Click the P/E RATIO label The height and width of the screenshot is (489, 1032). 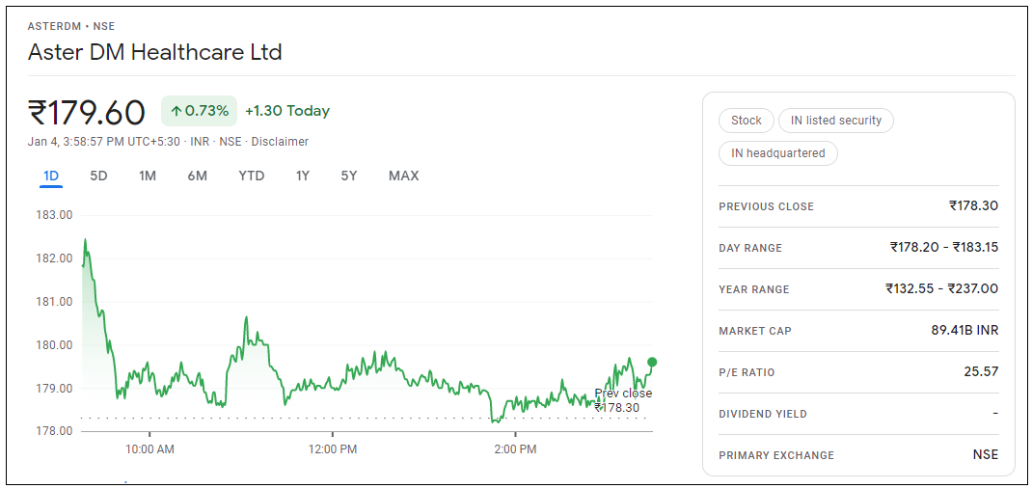[x=747, y=372]
